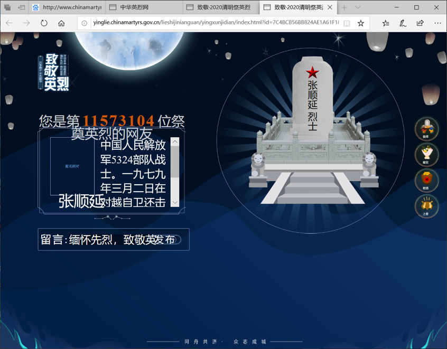The image size is (447, 349).
Task: Click the 献花 flower bouquet icon
Action: pyautogui.click(x=426, y=155)
